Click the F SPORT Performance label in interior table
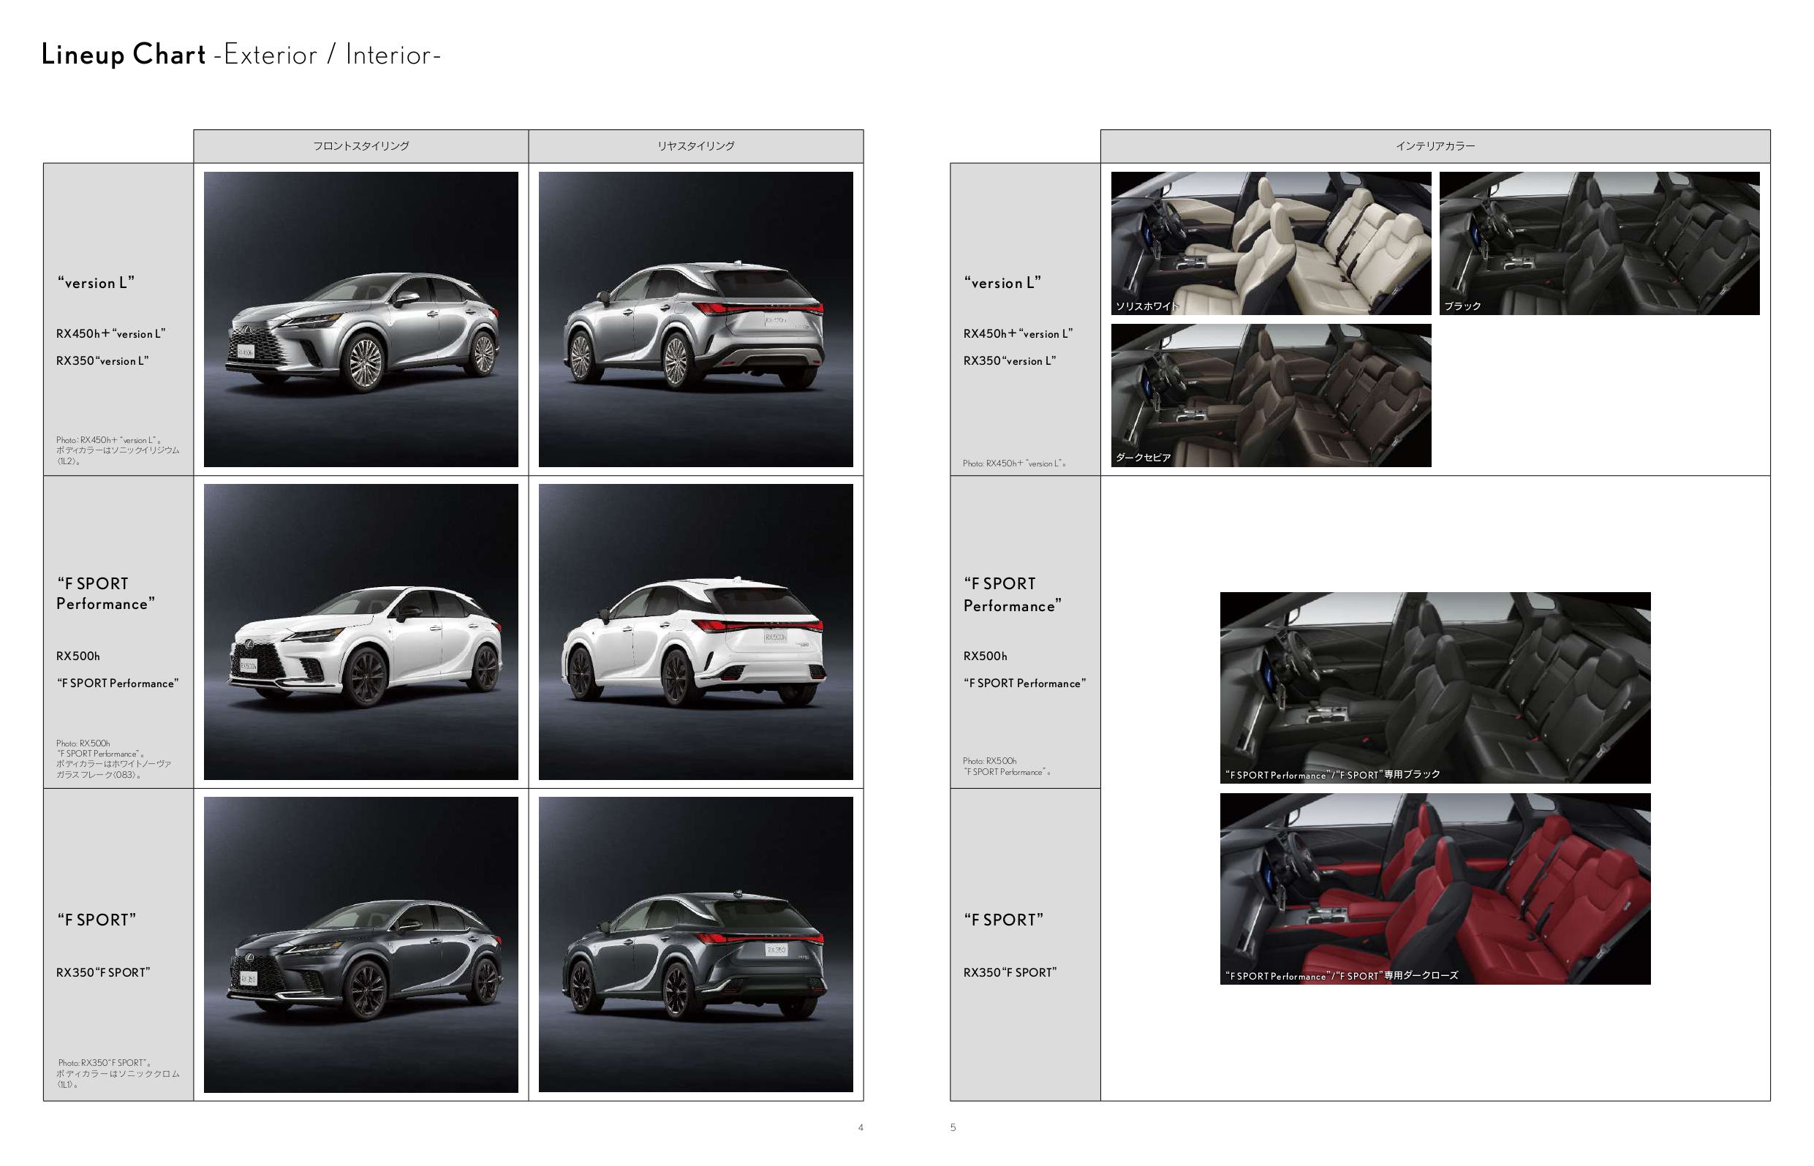The width and height of the screenshot is (1814, 1166). (1011, 594)
